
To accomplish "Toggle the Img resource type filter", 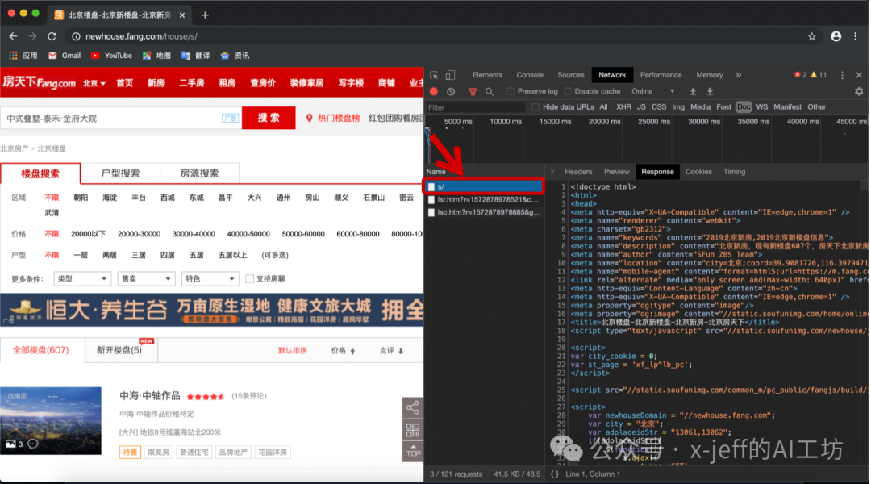I will [x=678, y=107].
